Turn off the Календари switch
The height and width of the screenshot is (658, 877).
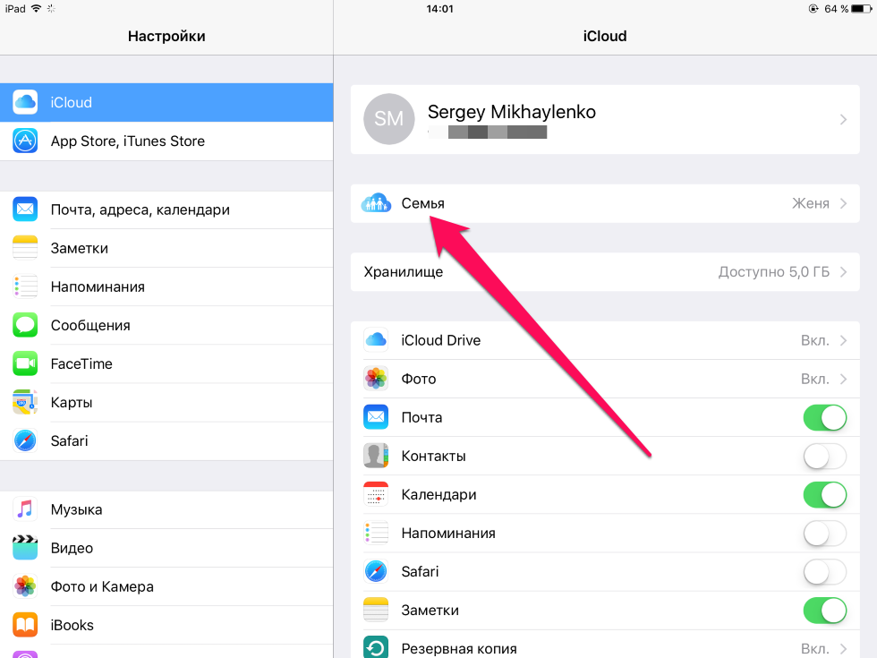coord(824,494)
